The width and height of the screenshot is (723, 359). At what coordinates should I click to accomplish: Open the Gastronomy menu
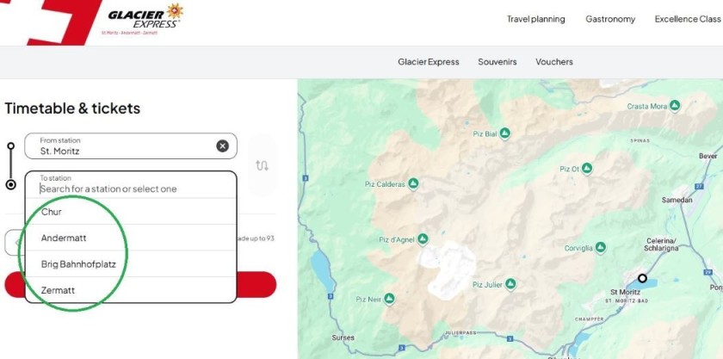point(610,19)
